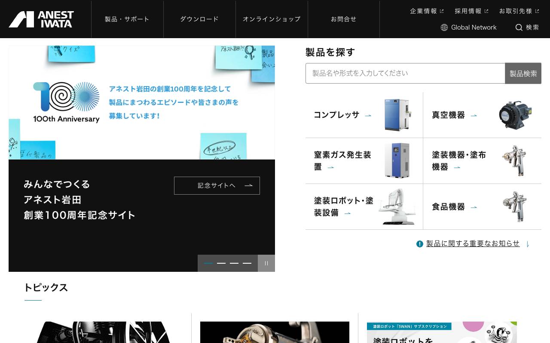Viewport: 550px width, 343px height.
Task: Open the 食品機器 category arrow
Action: [x=474, y=207]
